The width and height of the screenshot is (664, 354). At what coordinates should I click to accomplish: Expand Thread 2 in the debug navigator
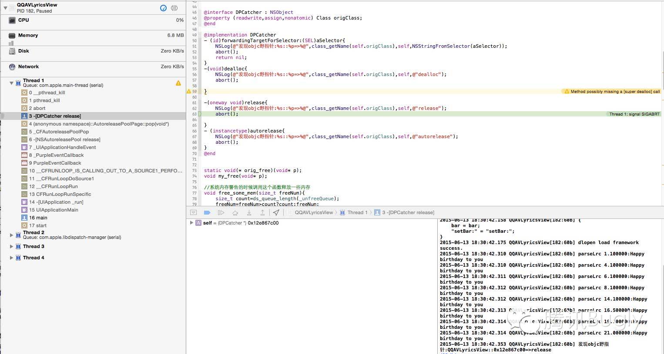point(11,235)
